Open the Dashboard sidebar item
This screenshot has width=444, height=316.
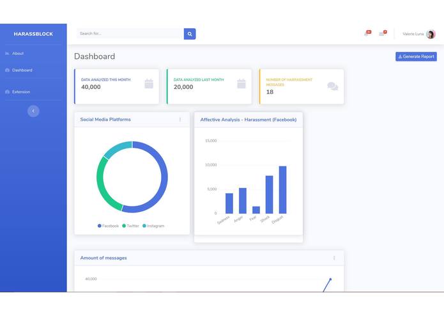click(19, 70)
